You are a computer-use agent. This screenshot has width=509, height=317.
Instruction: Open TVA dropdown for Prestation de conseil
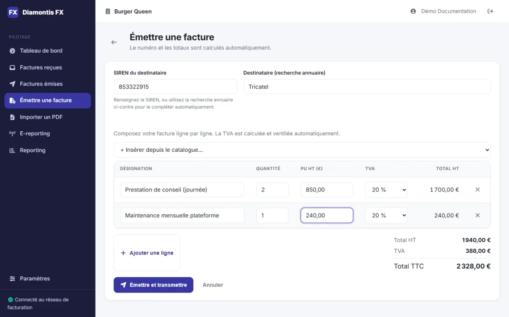pos(386,190)
